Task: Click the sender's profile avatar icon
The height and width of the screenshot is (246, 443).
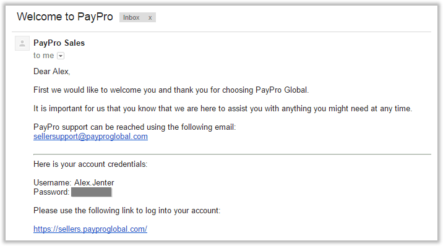Action: click(x=22, y=43)
